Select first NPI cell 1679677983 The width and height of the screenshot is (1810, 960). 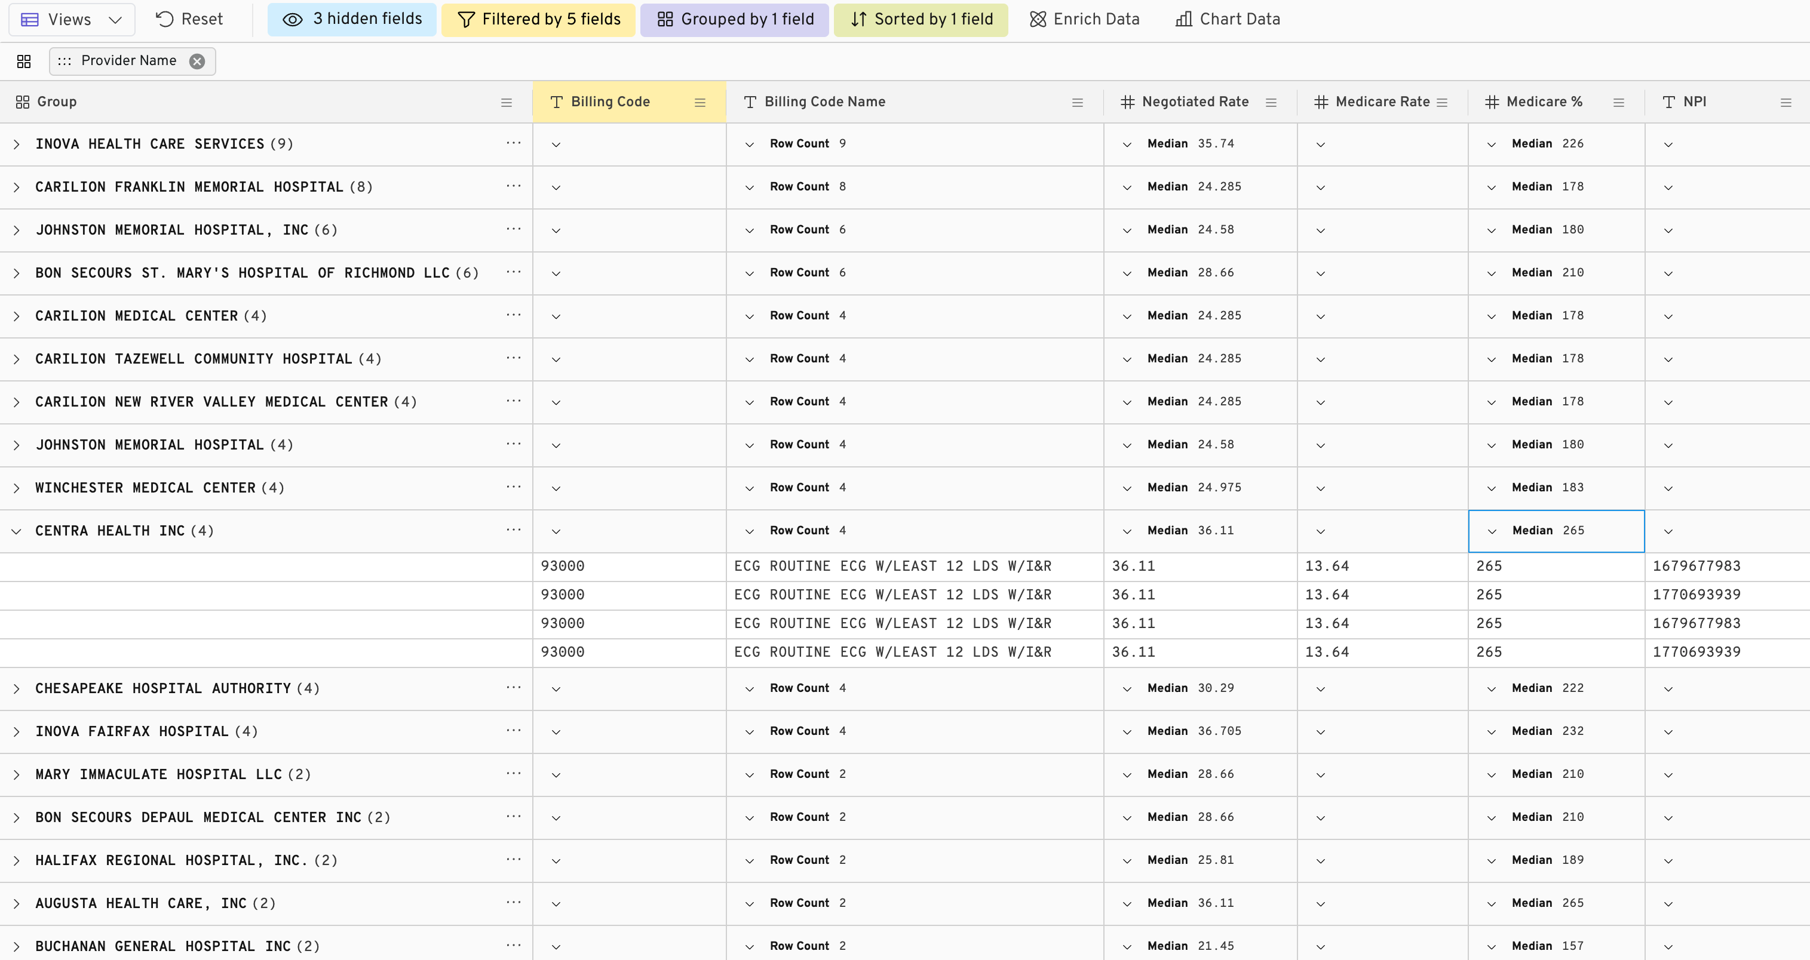pos(1727,567)
